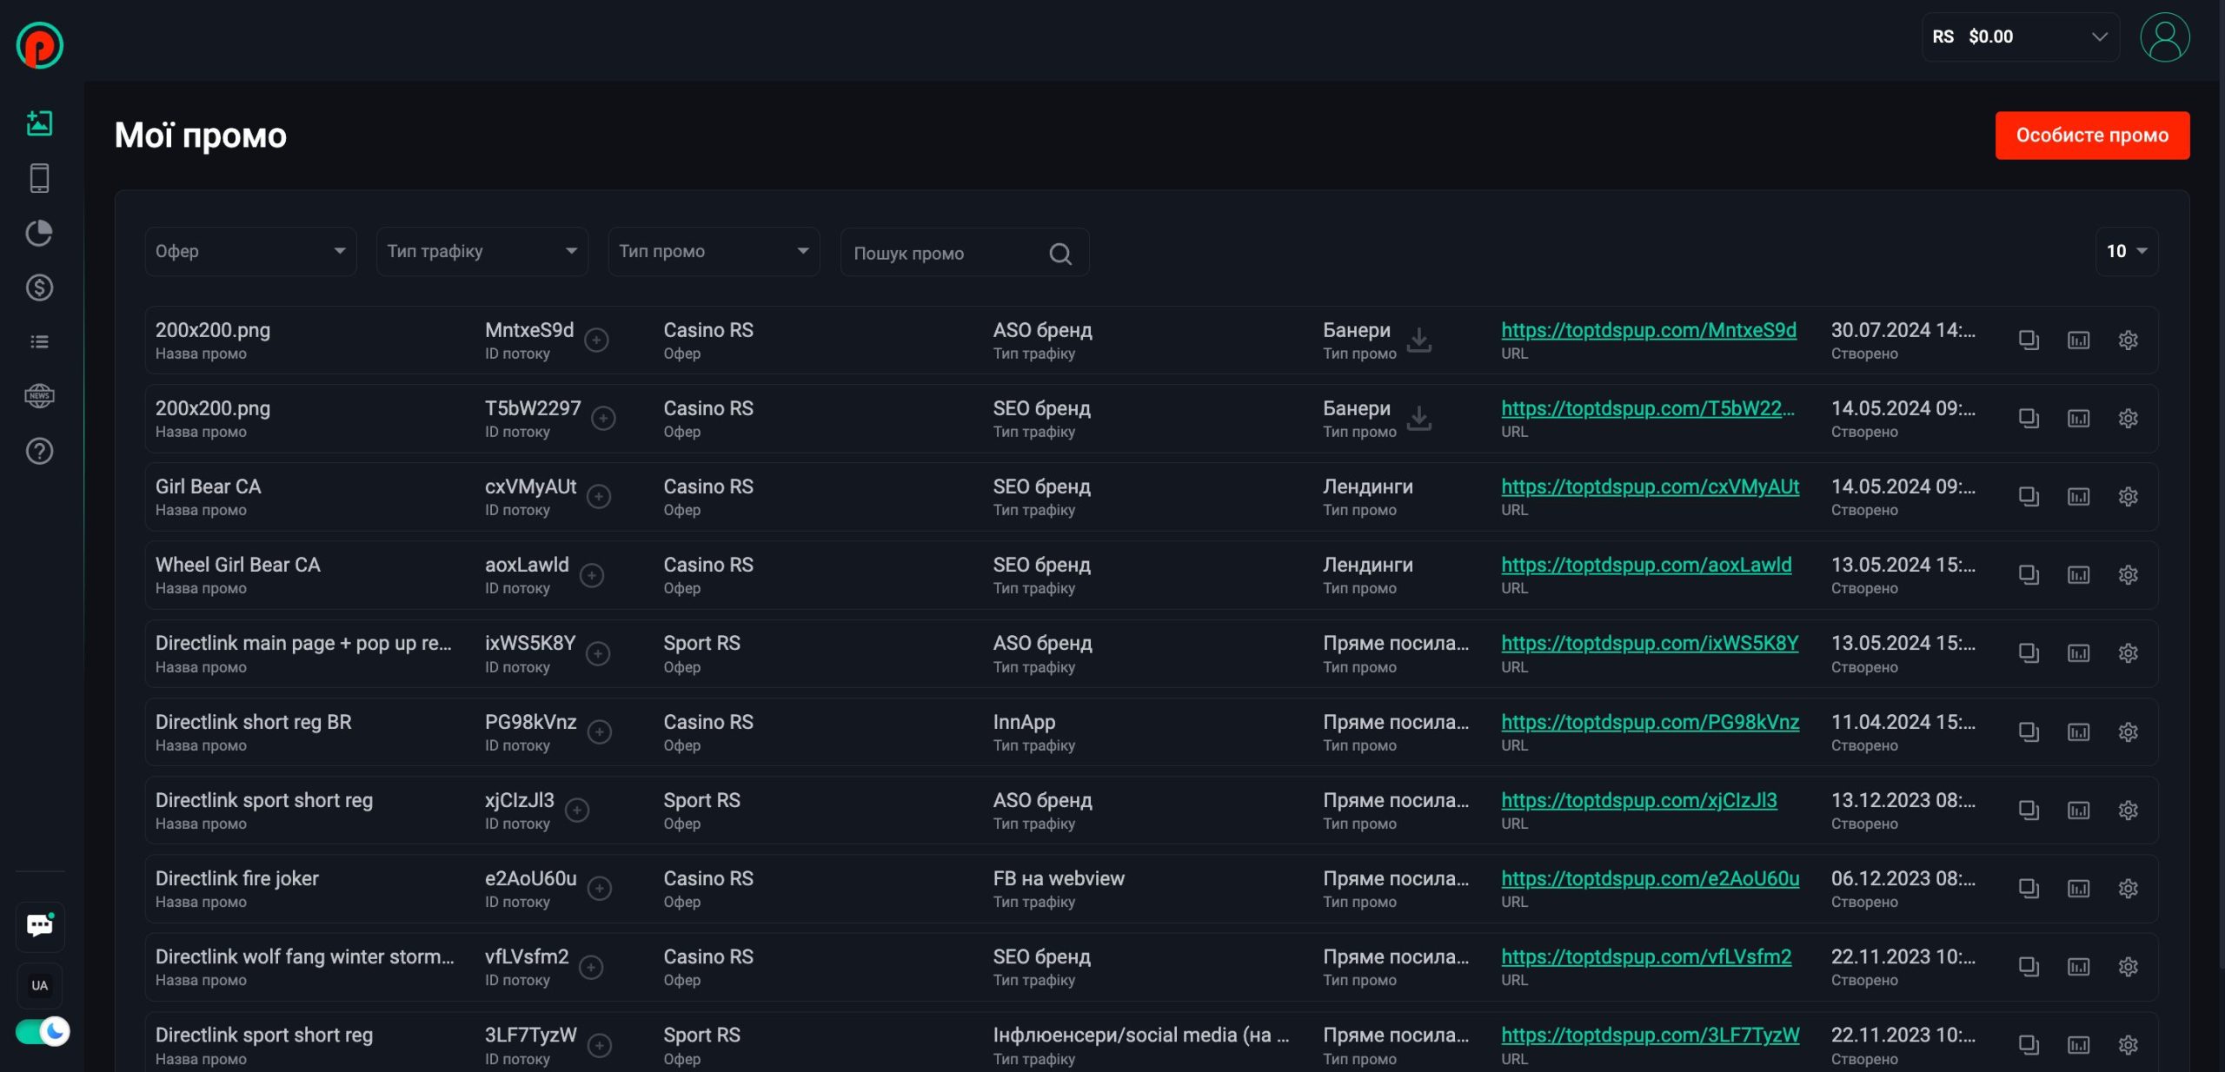Open the help question mark icon

tap(39, 451)
